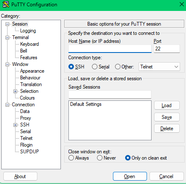Open the Proxy settings category

click(x=26, y=118)
